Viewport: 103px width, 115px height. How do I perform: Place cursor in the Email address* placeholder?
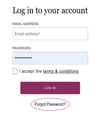27,34
